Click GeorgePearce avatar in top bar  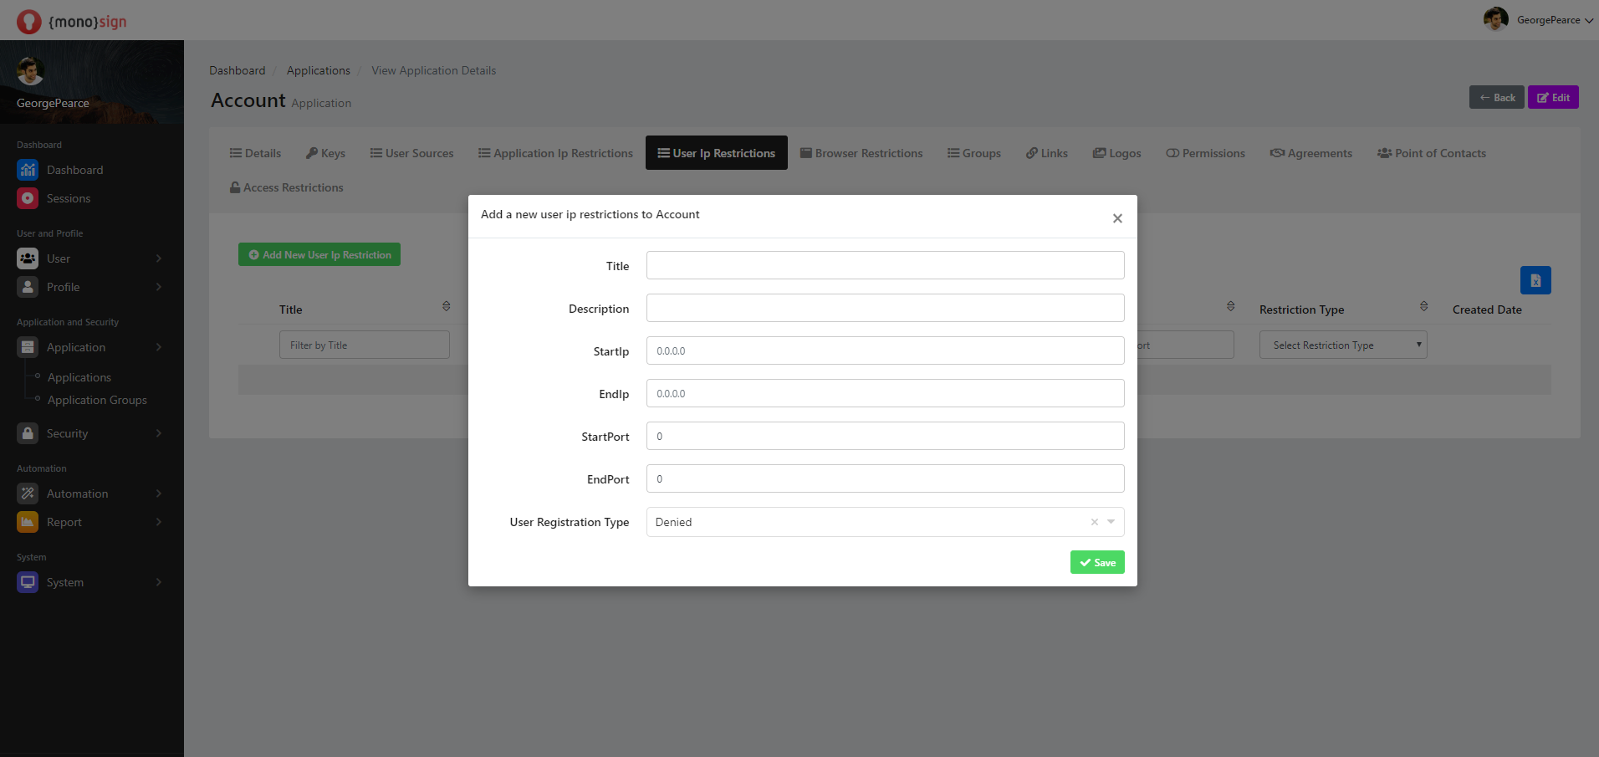coord(1495,19)
